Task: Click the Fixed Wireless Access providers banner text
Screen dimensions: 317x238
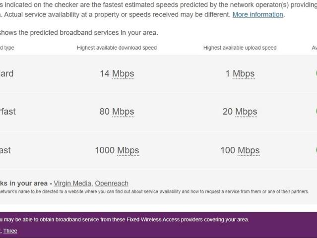Action: (125, 220)
